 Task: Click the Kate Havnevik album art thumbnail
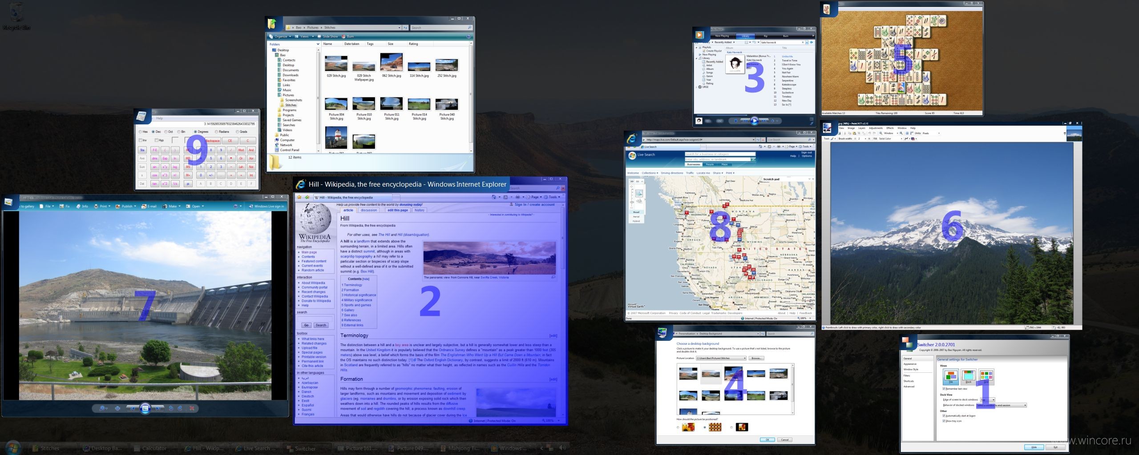(x=735, y=64)
